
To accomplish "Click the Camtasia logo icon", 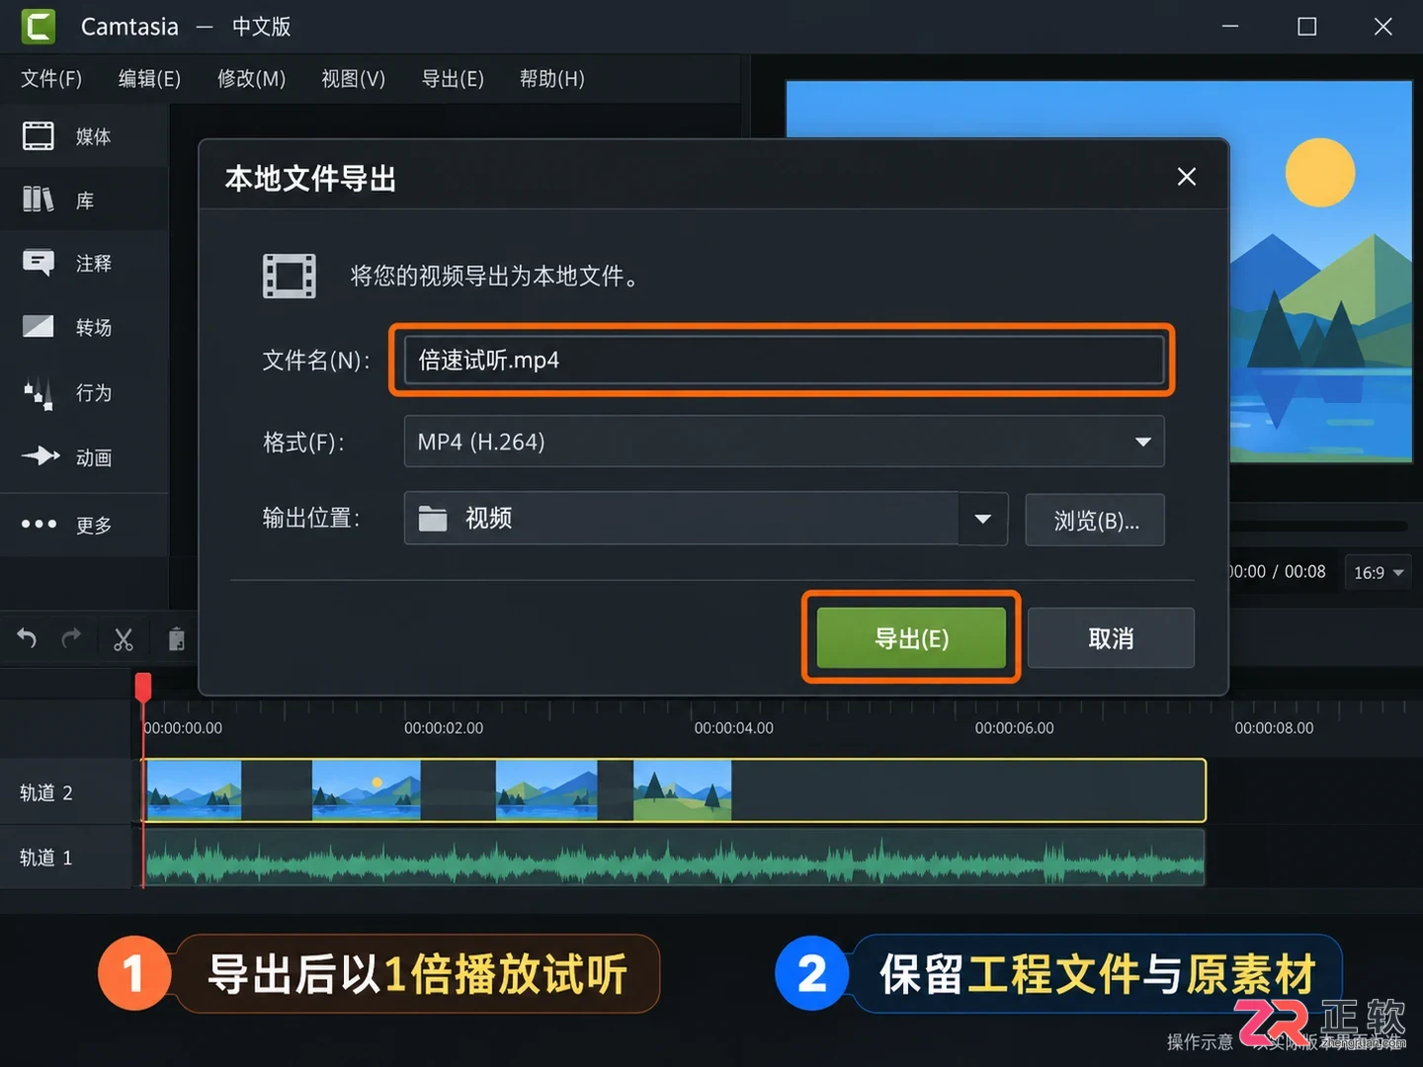I will click(39, 27).
